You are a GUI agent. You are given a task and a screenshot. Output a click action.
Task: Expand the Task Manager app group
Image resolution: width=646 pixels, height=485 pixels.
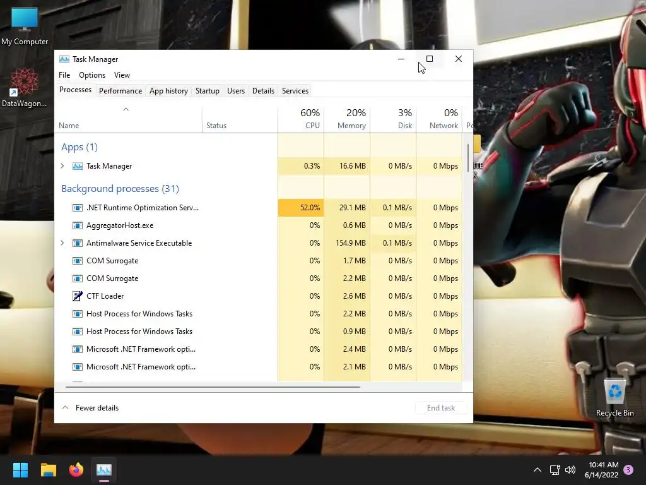point(62,166)
